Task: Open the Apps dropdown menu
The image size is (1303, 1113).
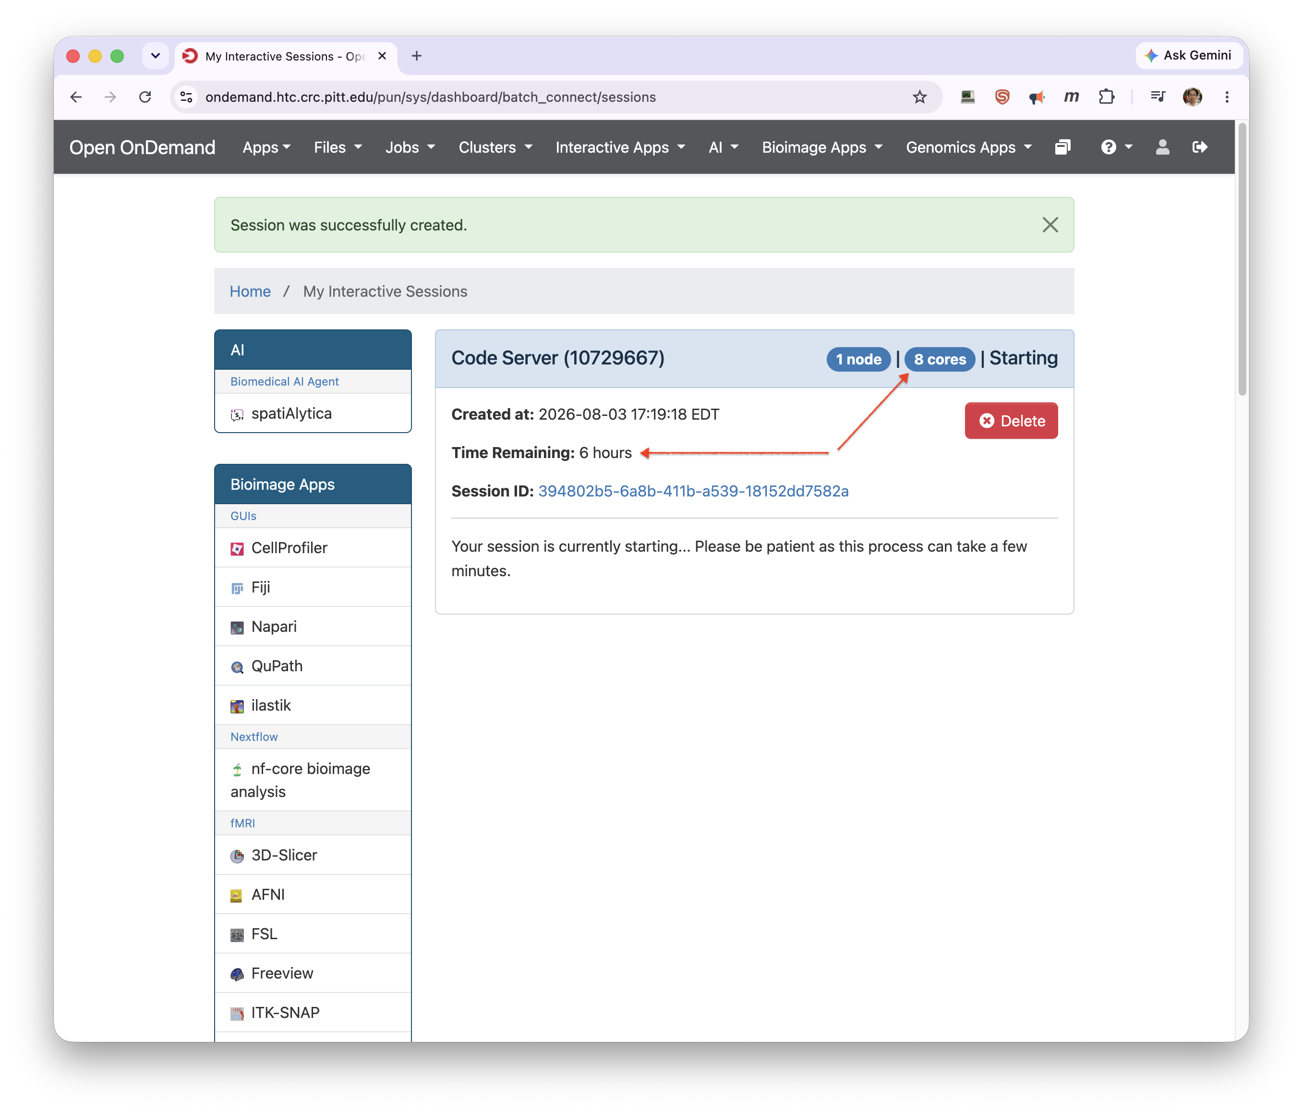Action: (266, 147)
